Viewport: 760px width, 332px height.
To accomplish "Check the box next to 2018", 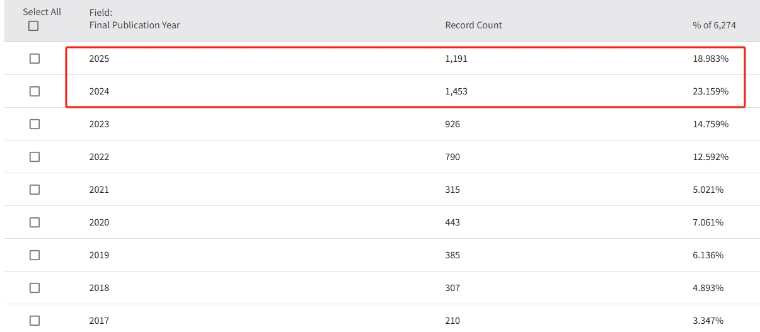I will coord(35,288).
